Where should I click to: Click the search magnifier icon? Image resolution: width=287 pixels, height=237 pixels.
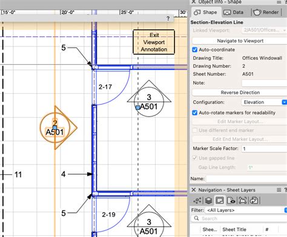pos(196,218)
